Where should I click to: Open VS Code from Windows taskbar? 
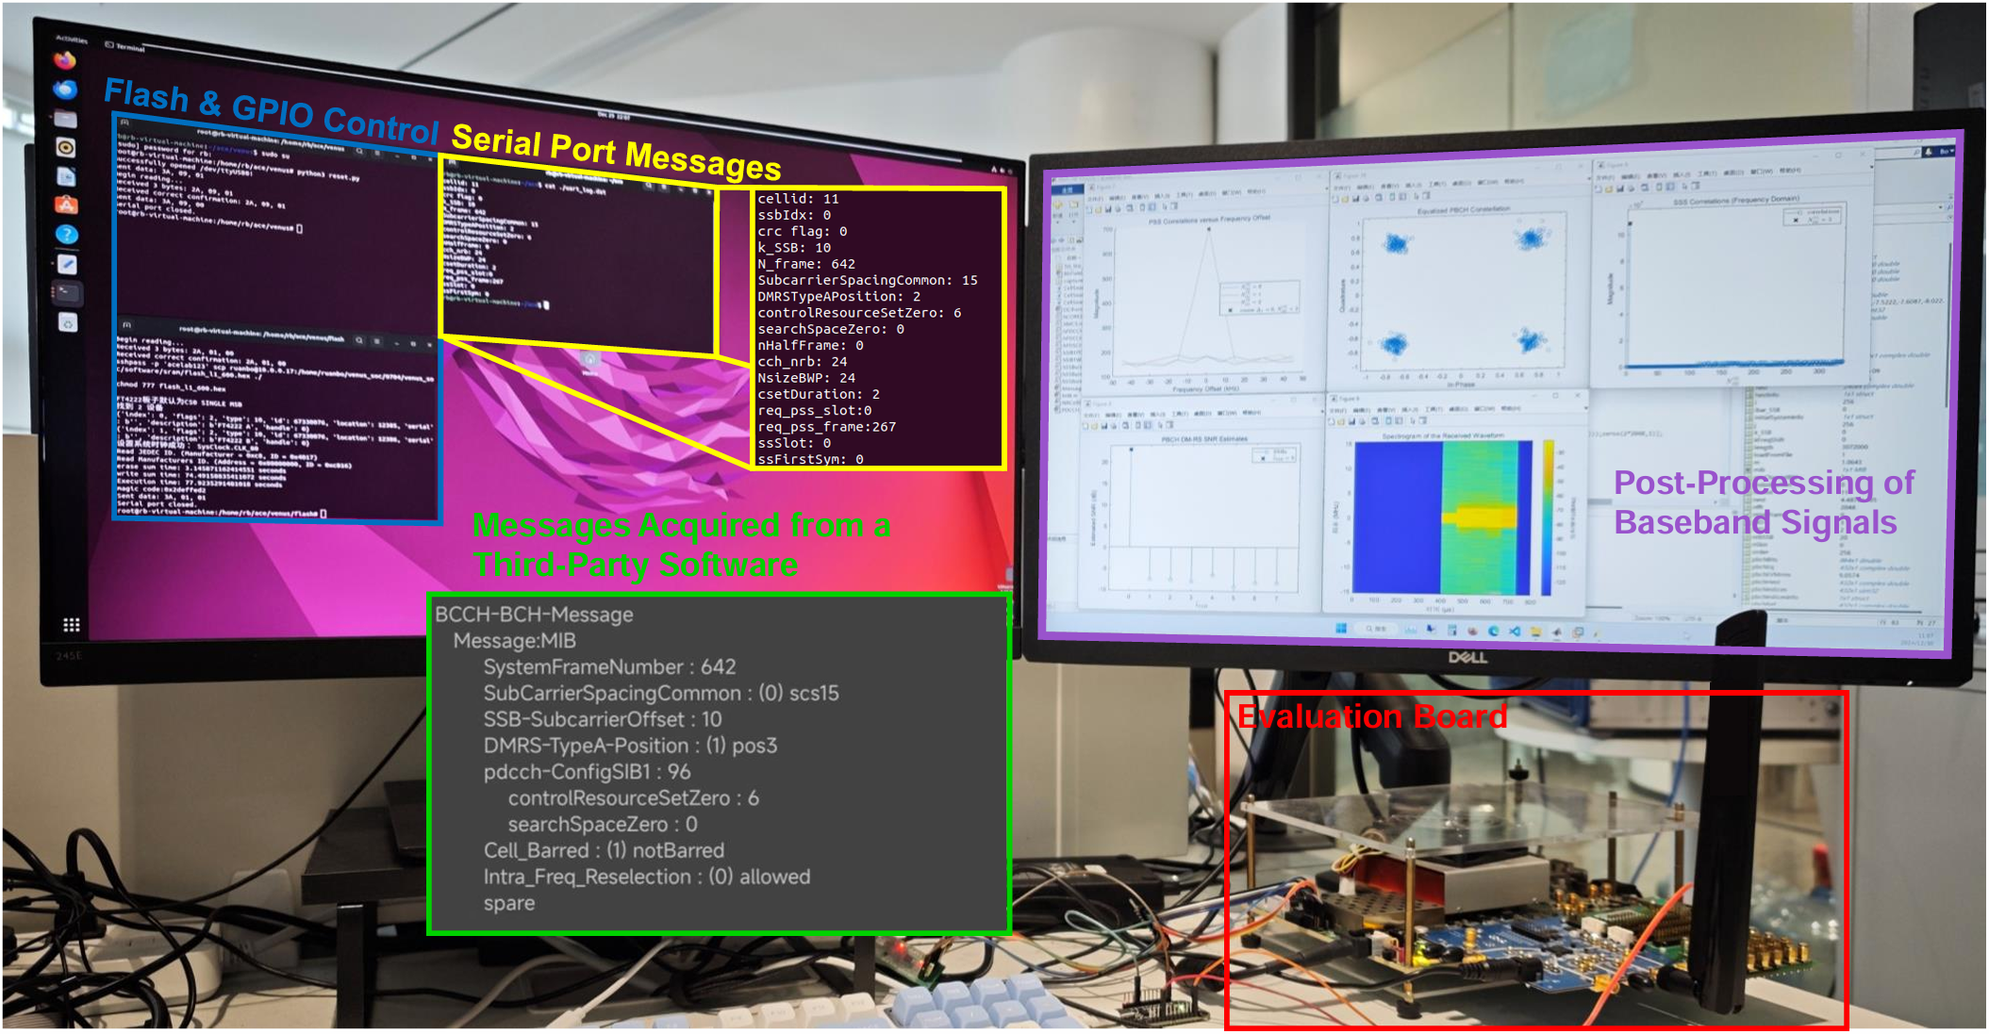pos(1514,632)
